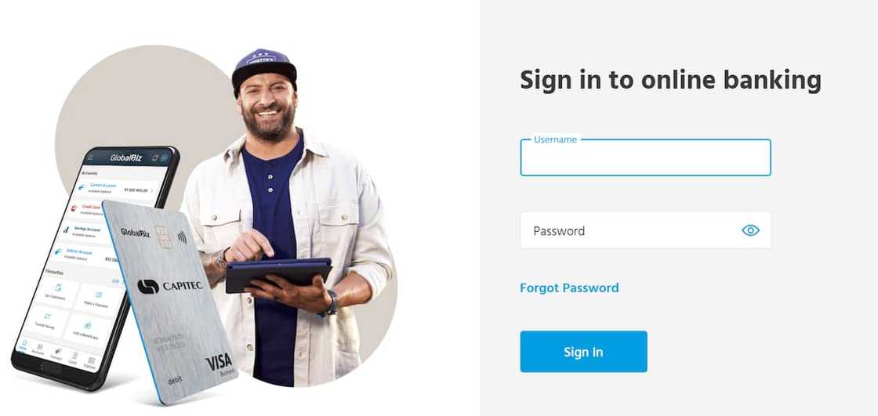Click the VISA logo on the card
Screen dimensions: 878x416
click(219, 364)
